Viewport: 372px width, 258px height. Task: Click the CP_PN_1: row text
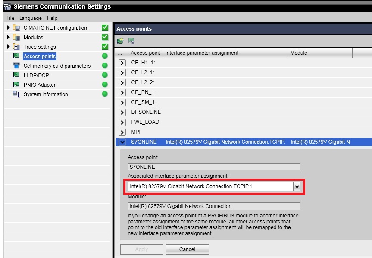pos(143,92)
